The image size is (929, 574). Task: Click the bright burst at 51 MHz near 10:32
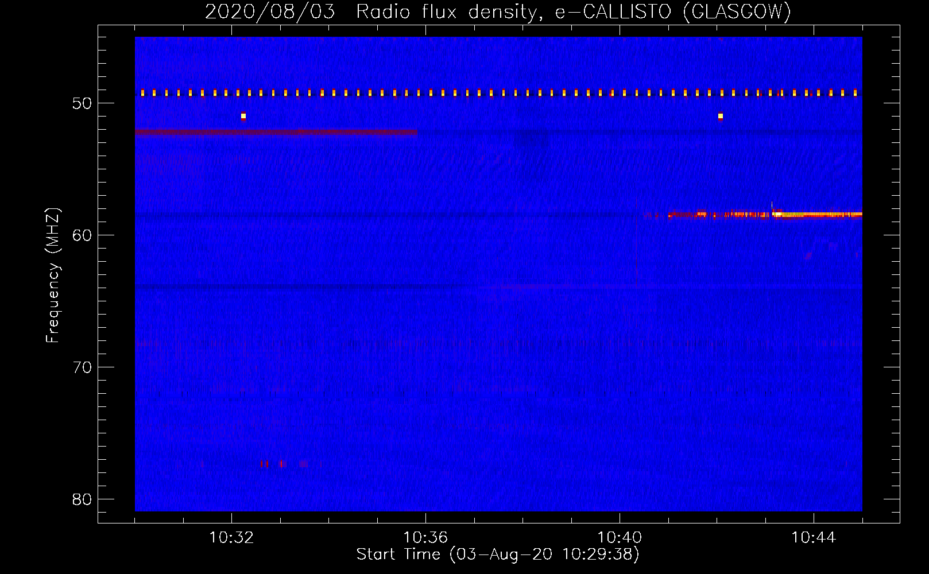243,116
